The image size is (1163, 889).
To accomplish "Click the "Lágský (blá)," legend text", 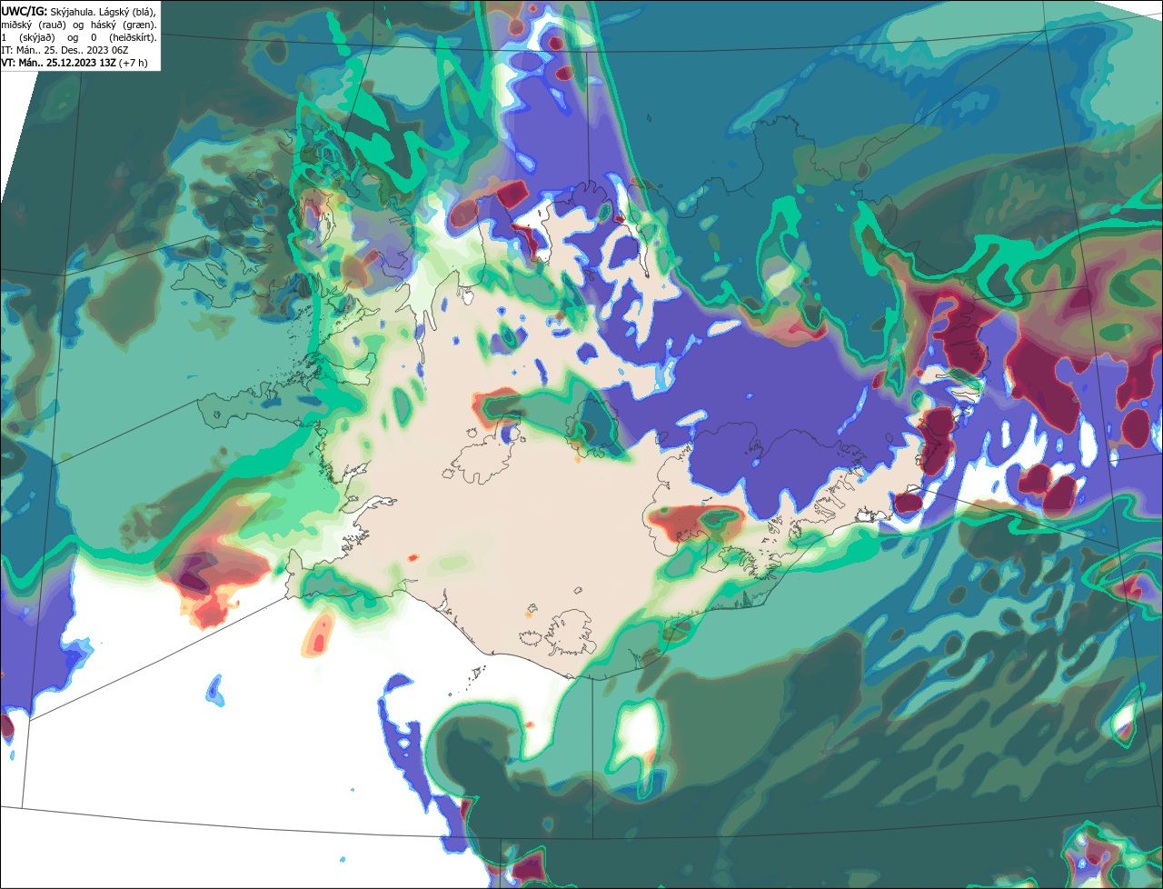I will (127, 13).
